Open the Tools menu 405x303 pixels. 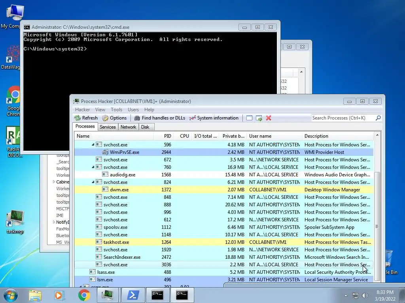coord(117,110)
